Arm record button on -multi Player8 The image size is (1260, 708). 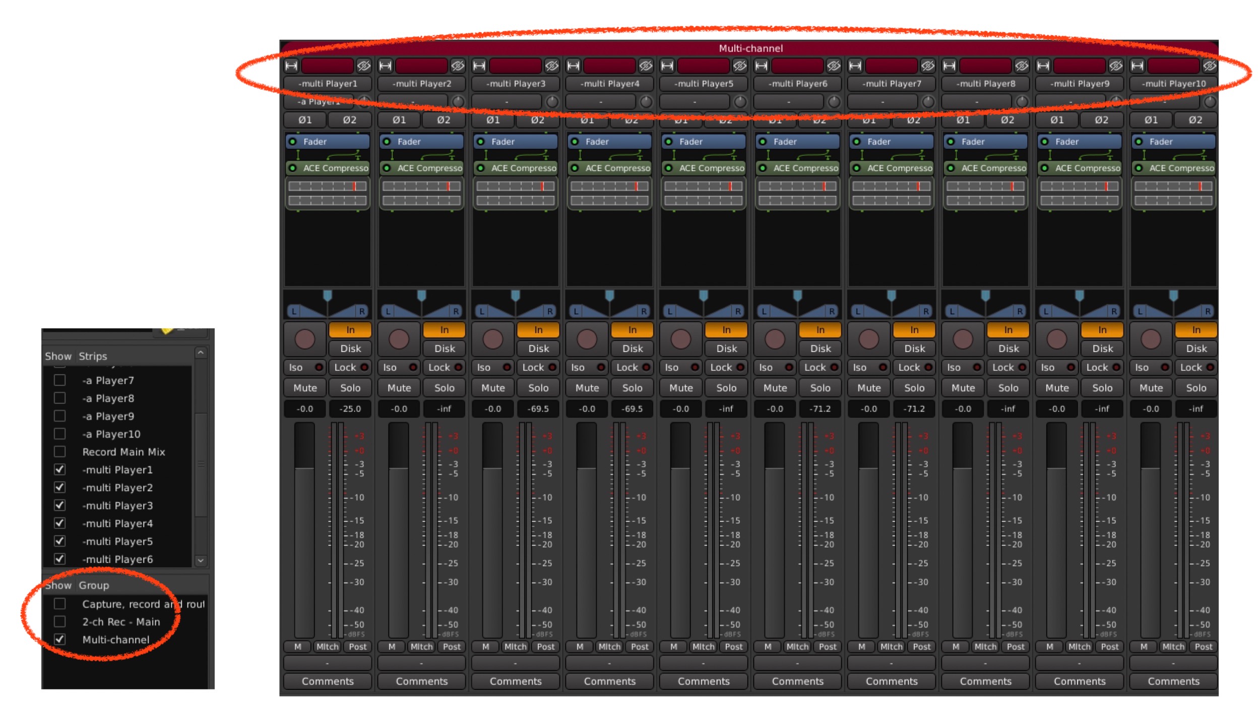[963, 339]
